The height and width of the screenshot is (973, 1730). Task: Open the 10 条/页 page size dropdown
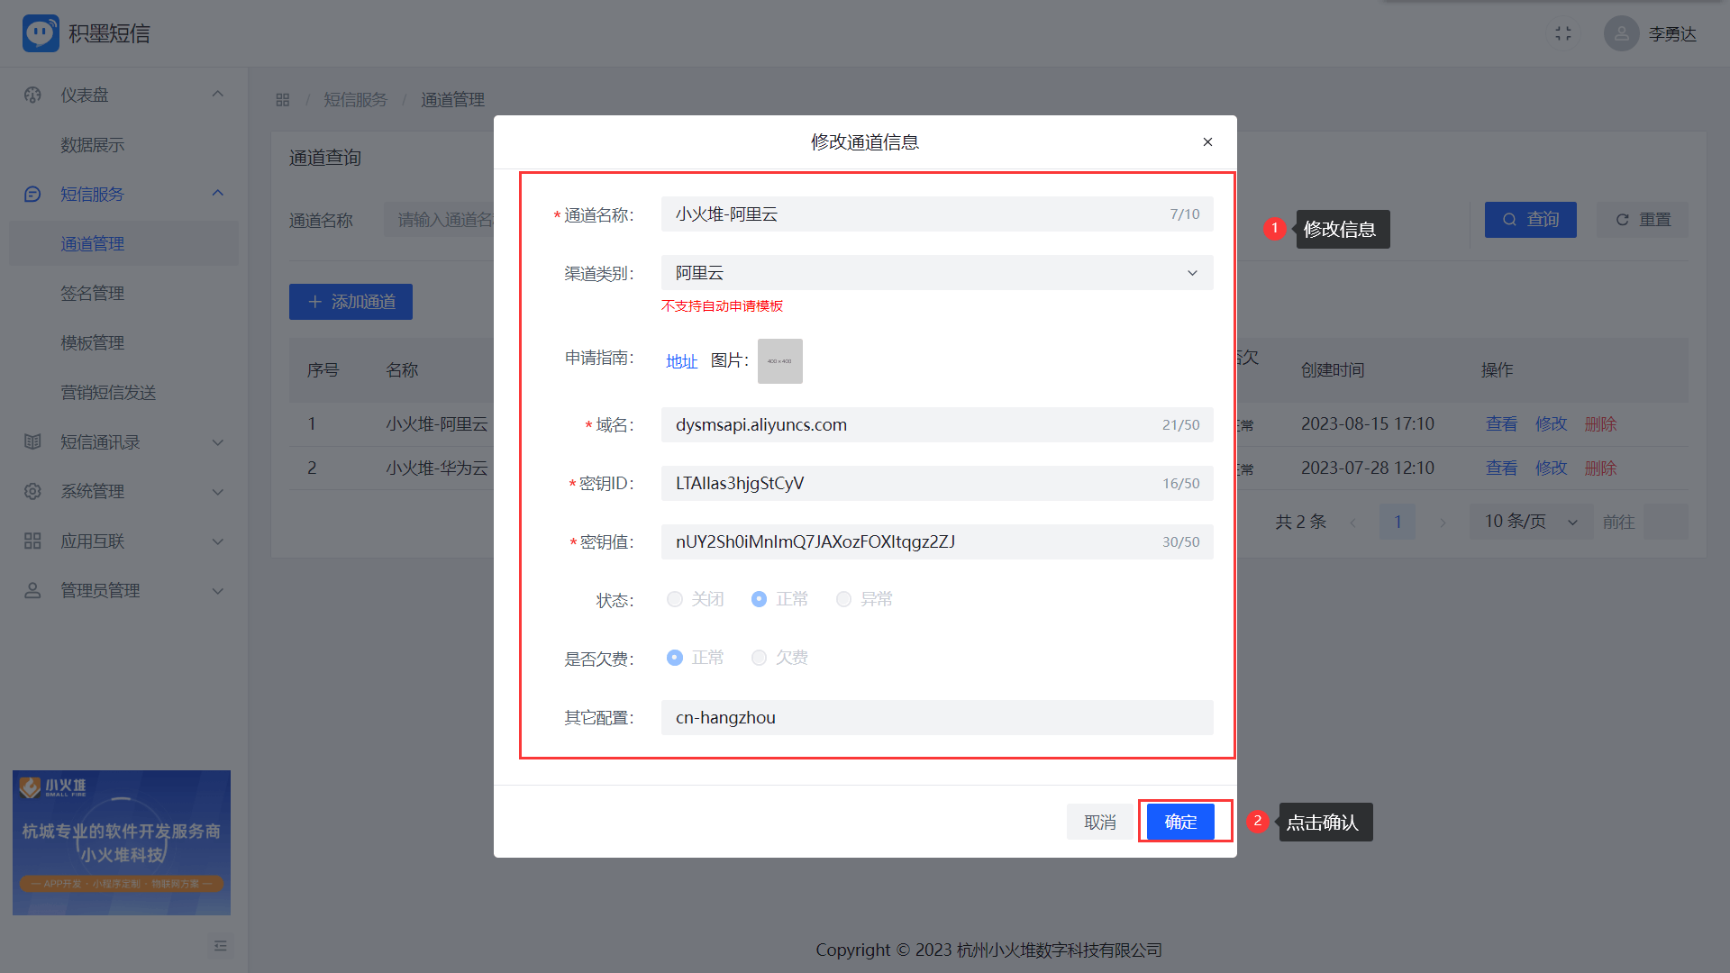coord(1530,522)
